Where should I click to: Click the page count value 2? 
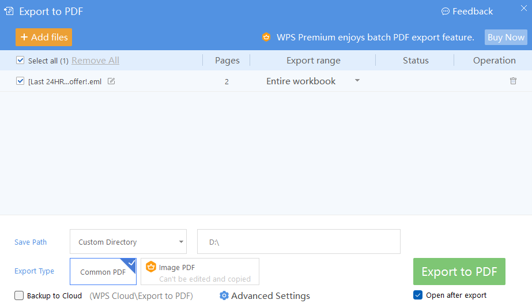click(227, 81)
